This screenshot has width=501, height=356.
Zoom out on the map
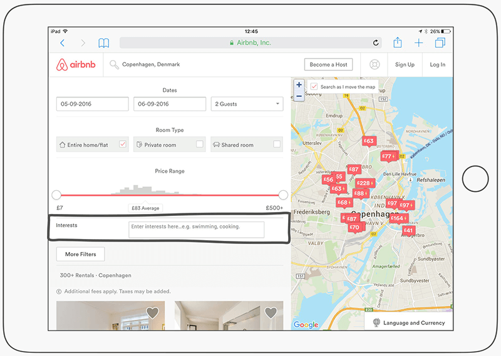(x=299, y=96)
